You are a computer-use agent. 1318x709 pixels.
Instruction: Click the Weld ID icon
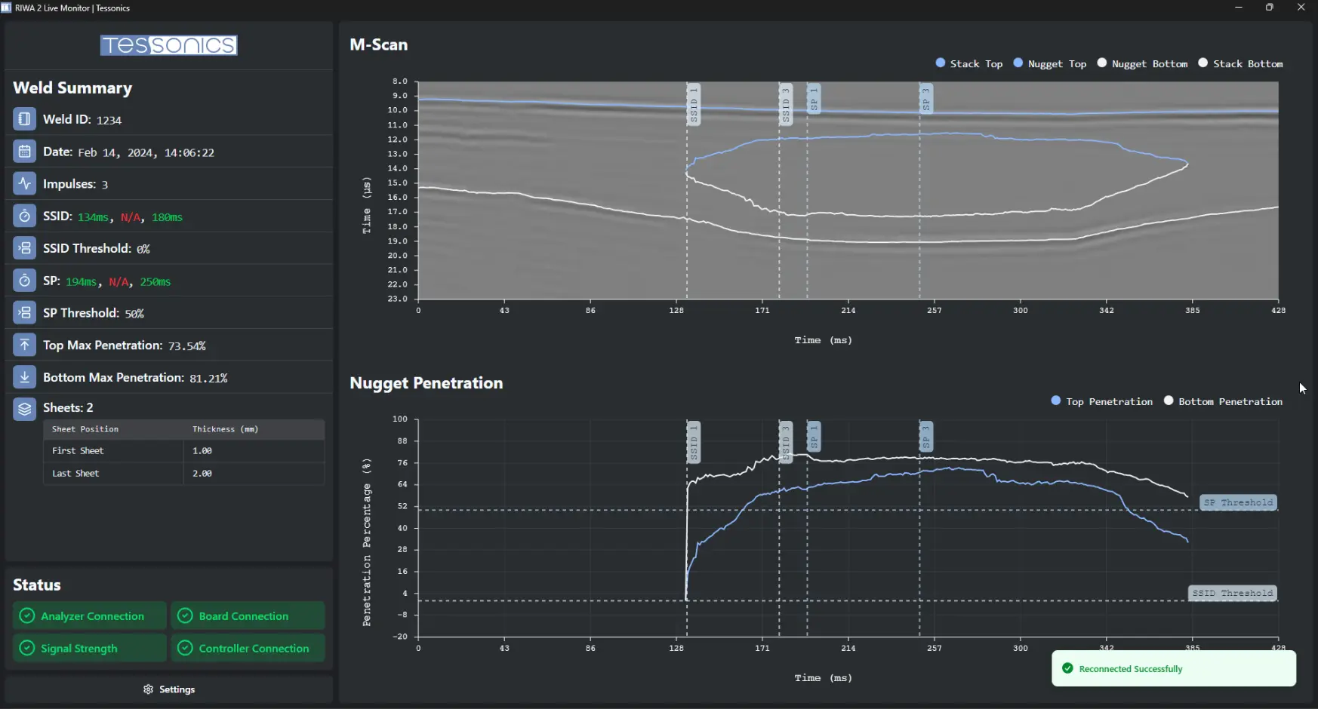pyautogui.click(x=24, y=119)
